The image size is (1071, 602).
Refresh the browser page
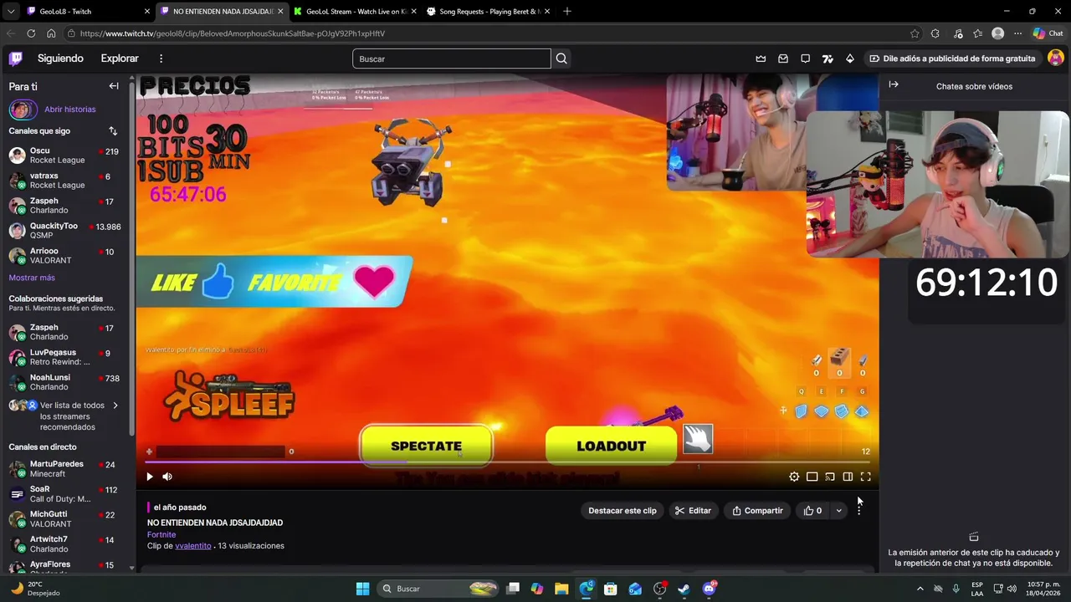pyautogui.click(x=31, y=33)
